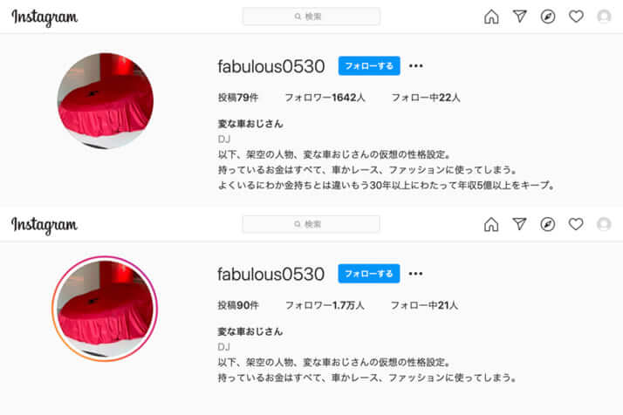The height and width of the screenshot is (415, 623).
Task: Open the story-ringed profile picture
Action: point(105,309)
